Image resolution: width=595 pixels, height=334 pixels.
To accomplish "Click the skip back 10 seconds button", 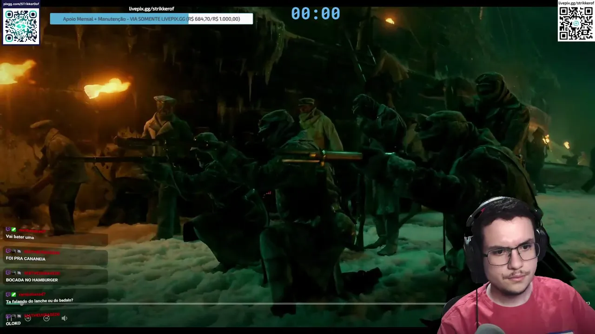I will 27,318.
